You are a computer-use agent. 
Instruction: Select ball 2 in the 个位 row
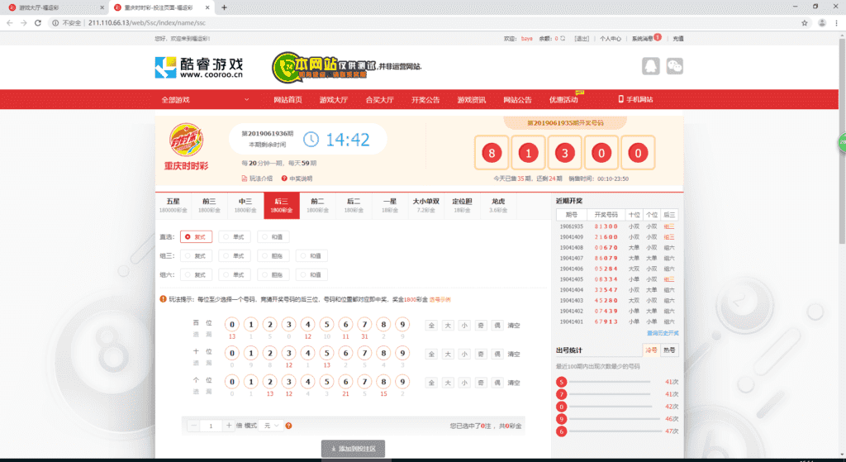(270, 382)
